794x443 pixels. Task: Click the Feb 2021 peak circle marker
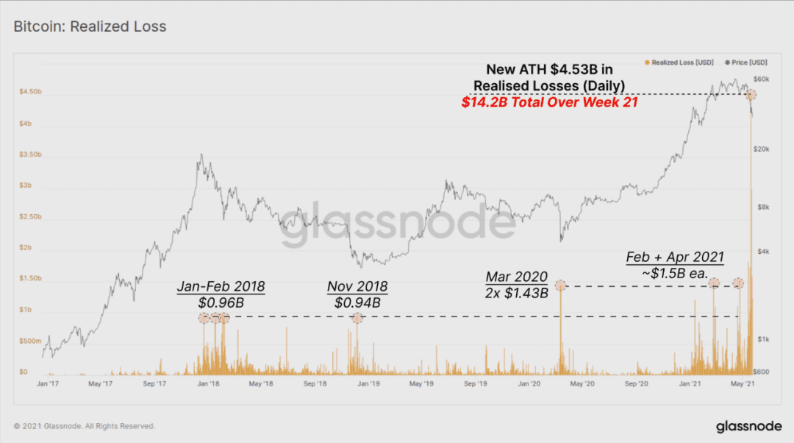714,283
